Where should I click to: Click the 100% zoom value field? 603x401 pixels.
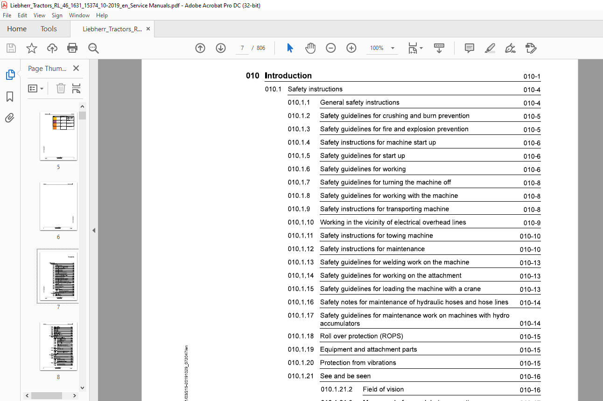coord(377,48)
